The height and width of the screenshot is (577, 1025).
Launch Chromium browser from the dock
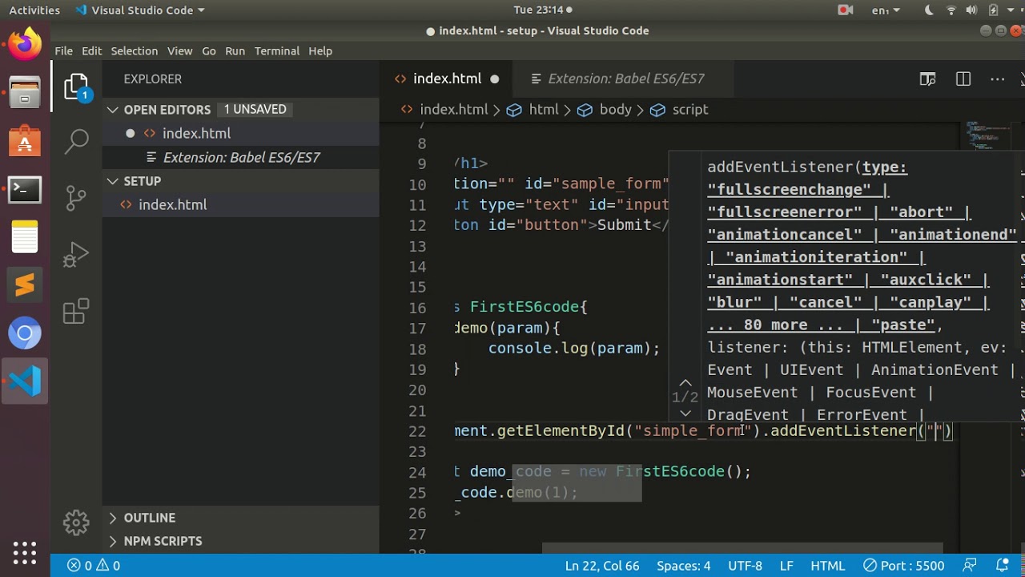pyautogui.click(x=25, y=333)
